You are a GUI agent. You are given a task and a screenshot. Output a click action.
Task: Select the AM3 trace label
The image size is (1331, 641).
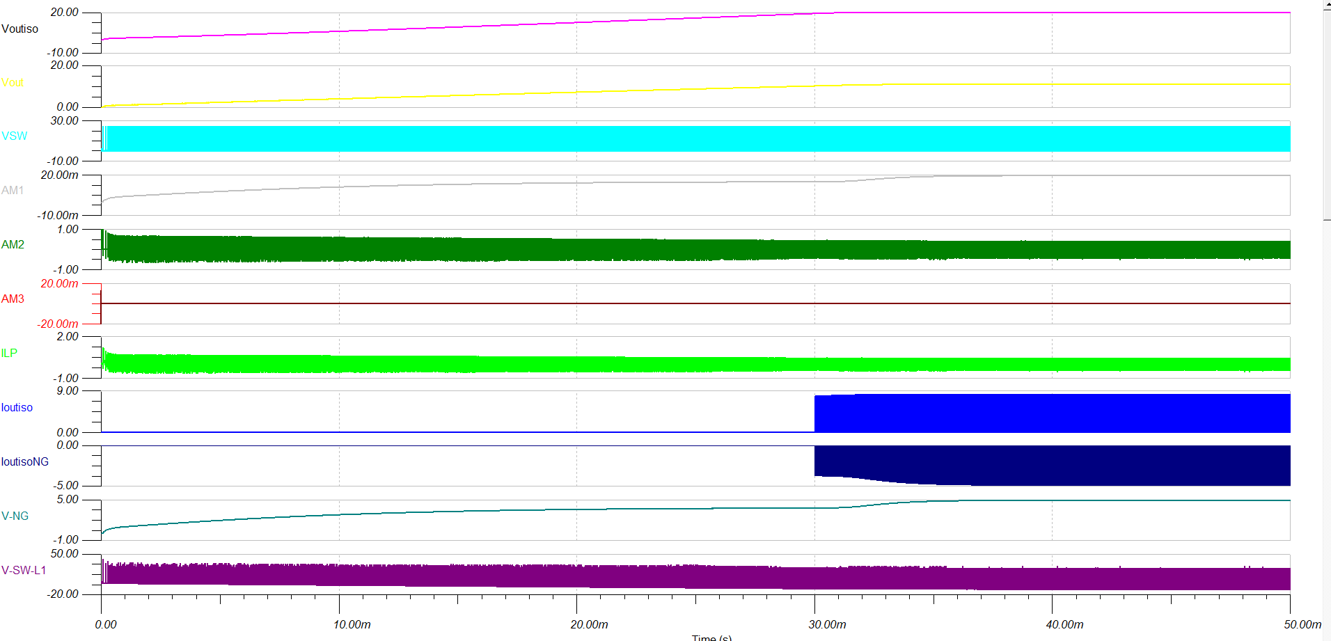pos(13,299)
